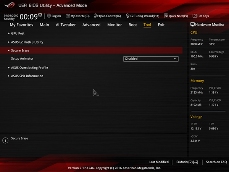
Task: Open the Exit tab
Action: 161,25
